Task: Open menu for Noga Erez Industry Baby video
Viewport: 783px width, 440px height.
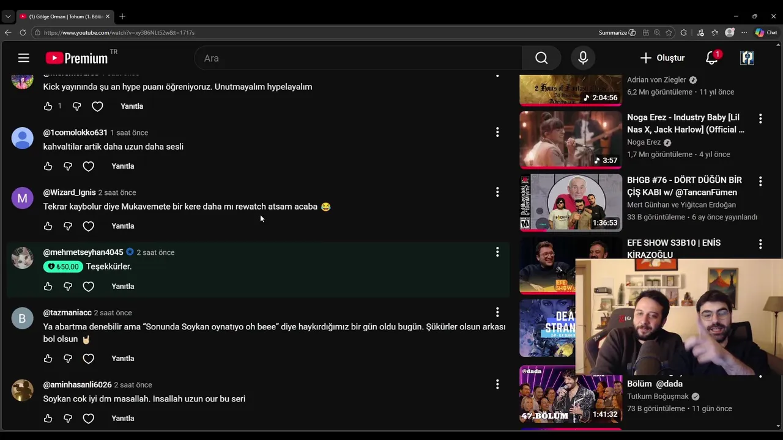Action: (760, 119)
